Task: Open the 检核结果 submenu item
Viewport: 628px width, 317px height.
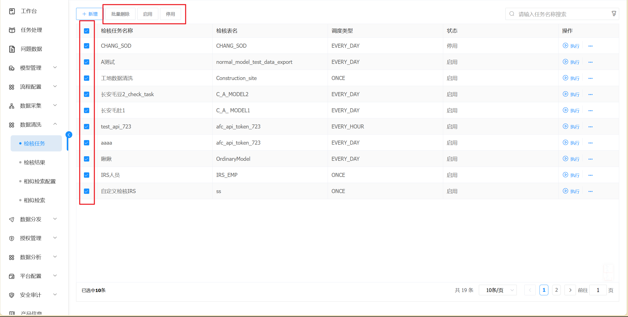Action: pos(34,162)
